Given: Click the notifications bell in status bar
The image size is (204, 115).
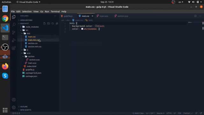Looking at the screenshot, I should click(x=201, y=113).
